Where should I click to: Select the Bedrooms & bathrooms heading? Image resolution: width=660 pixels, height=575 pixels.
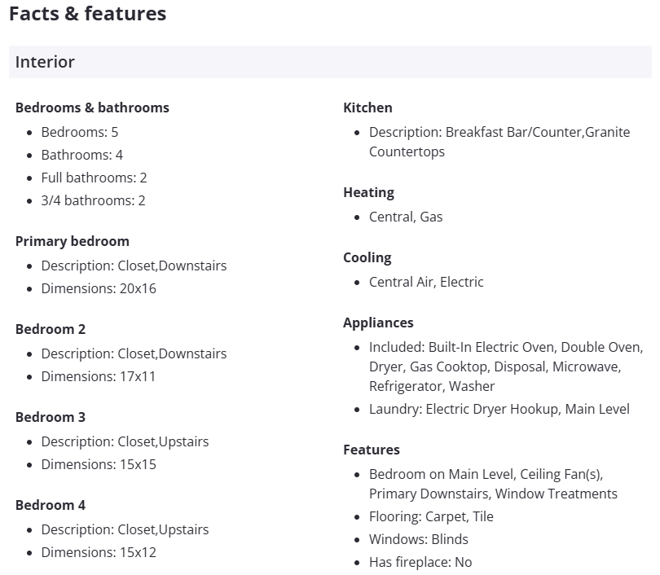[x=92, y=108]
